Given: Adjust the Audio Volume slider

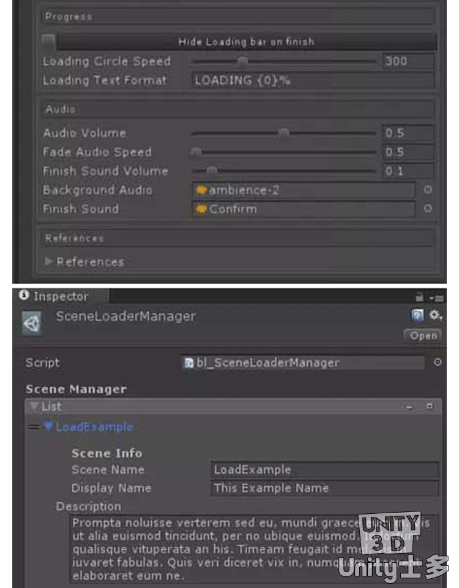Looking at the screenshot, I should click(283, 133).
